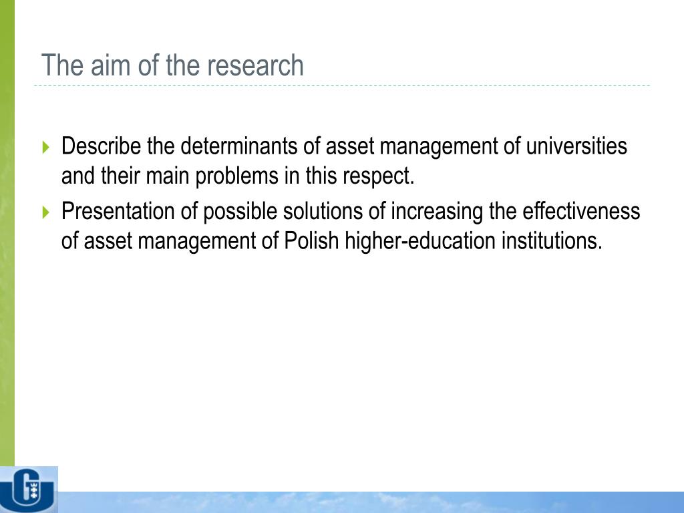This screenshot has height=513, width=684.
Task: Click the word 'universities' in the first bullet
Action: tap(576, 146)
